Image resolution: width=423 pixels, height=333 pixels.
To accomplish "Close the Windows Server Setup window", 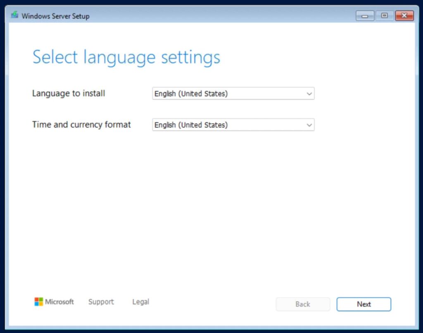I will 404,16.
